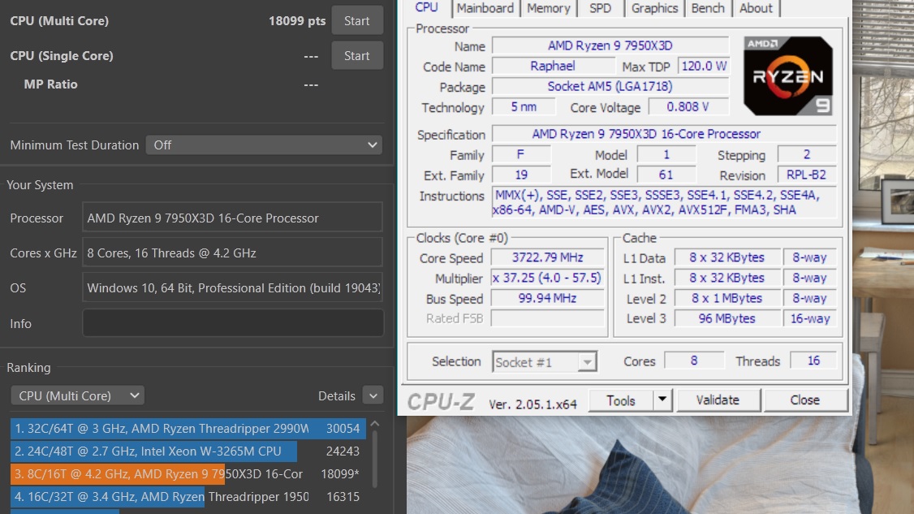Select Threadripper 2990W ranking entry
This screenshot has width=914, height=514.
(x=188, y=428)
